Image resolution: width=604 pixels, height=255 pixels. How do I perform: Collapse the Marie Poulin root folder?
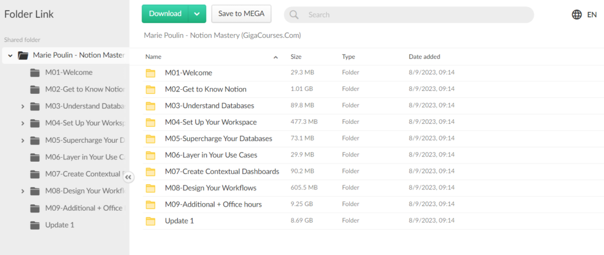coord(10,55)
